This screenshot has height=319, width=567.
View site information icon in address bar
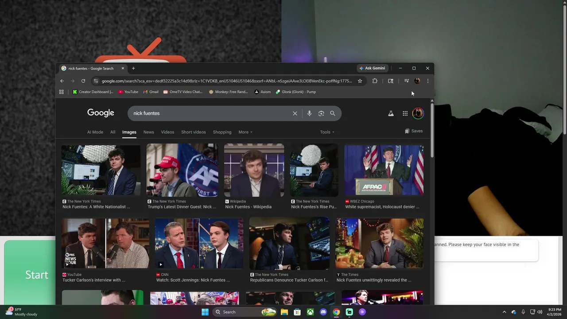tap(96, 81)
